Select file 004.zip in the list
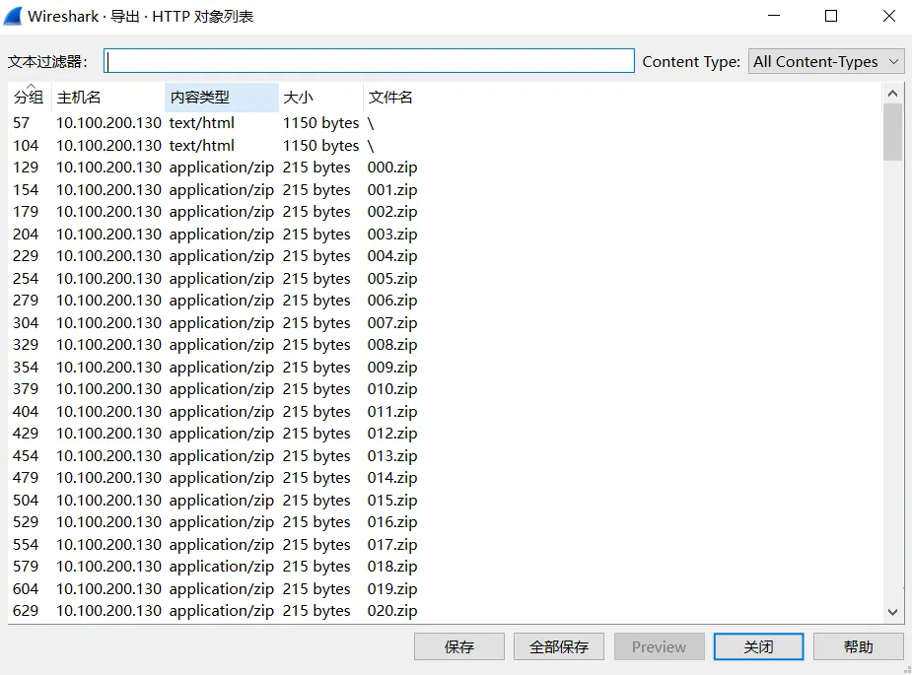 [392, 256]
